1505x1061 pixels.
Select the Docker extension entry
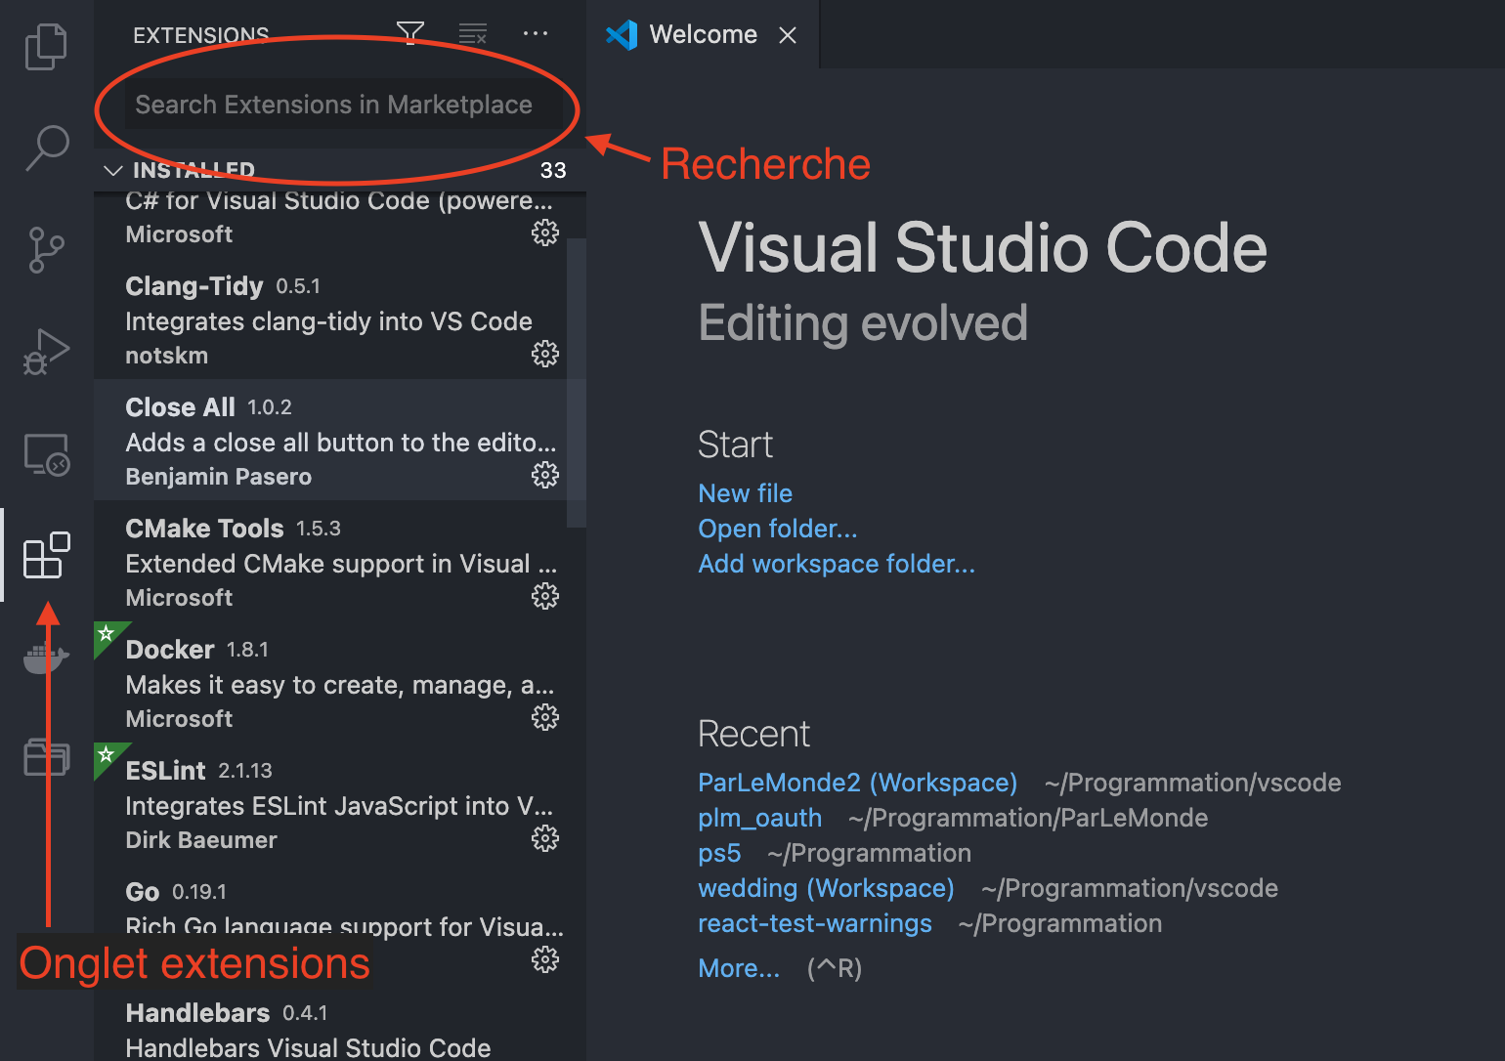coord(330,682)
